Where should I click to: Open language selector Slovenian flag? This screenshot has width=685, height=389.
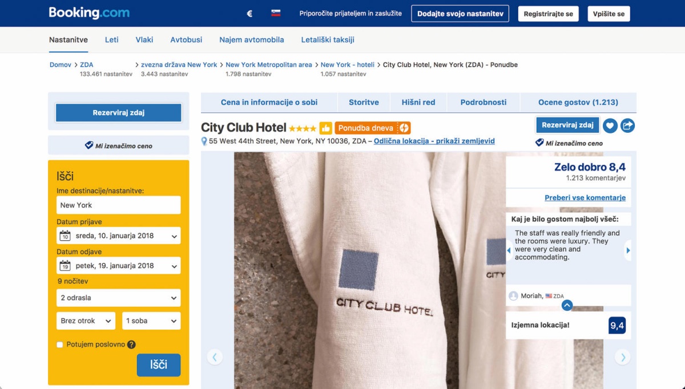click(x=276, y=14)
